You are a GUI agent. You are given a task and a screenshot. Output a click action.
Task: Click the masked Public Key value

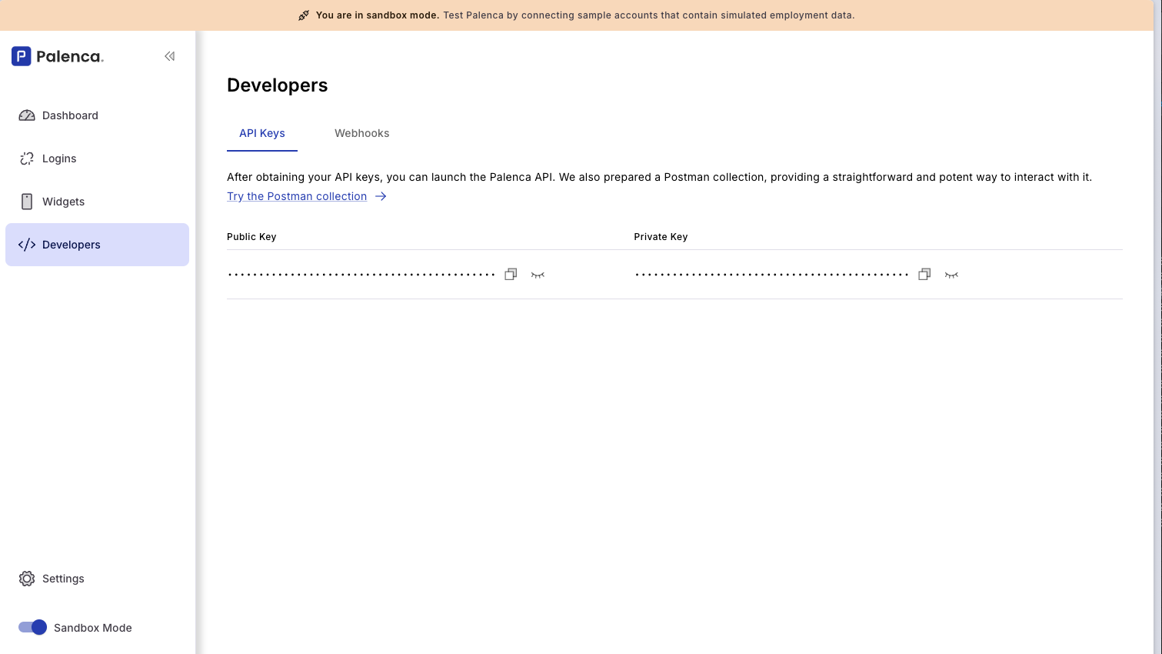(361, 275)
